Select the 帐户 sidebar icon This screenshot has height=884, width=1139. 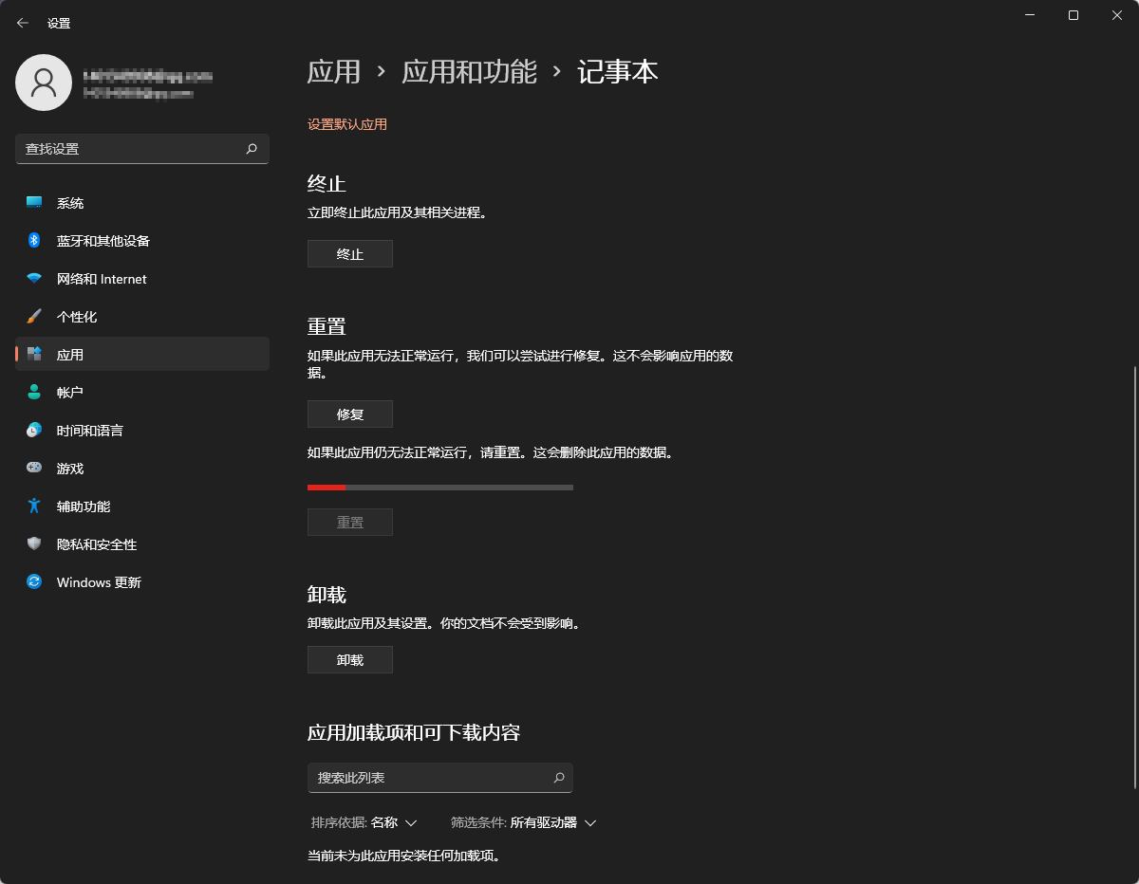(33, 392)
